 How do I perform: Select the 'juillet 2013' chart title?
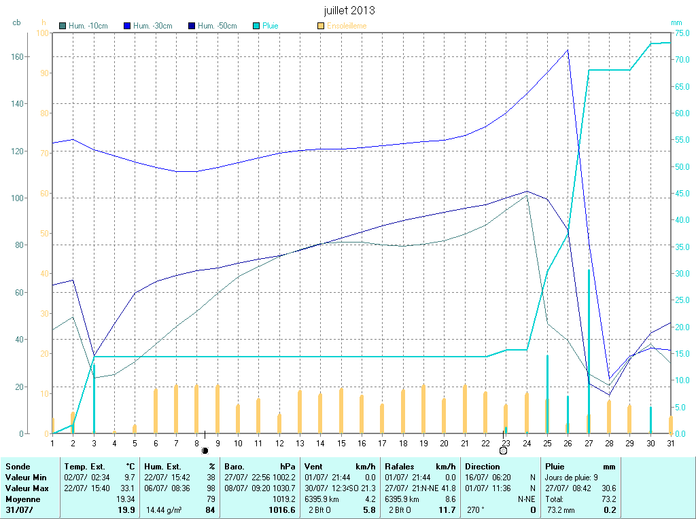pyautogui.click(x=349, y=11)
